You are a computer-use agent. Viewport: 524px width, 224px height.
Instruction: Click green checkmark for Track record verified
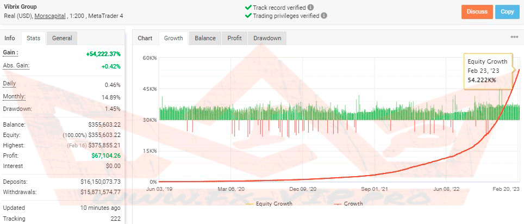(248, 8)
